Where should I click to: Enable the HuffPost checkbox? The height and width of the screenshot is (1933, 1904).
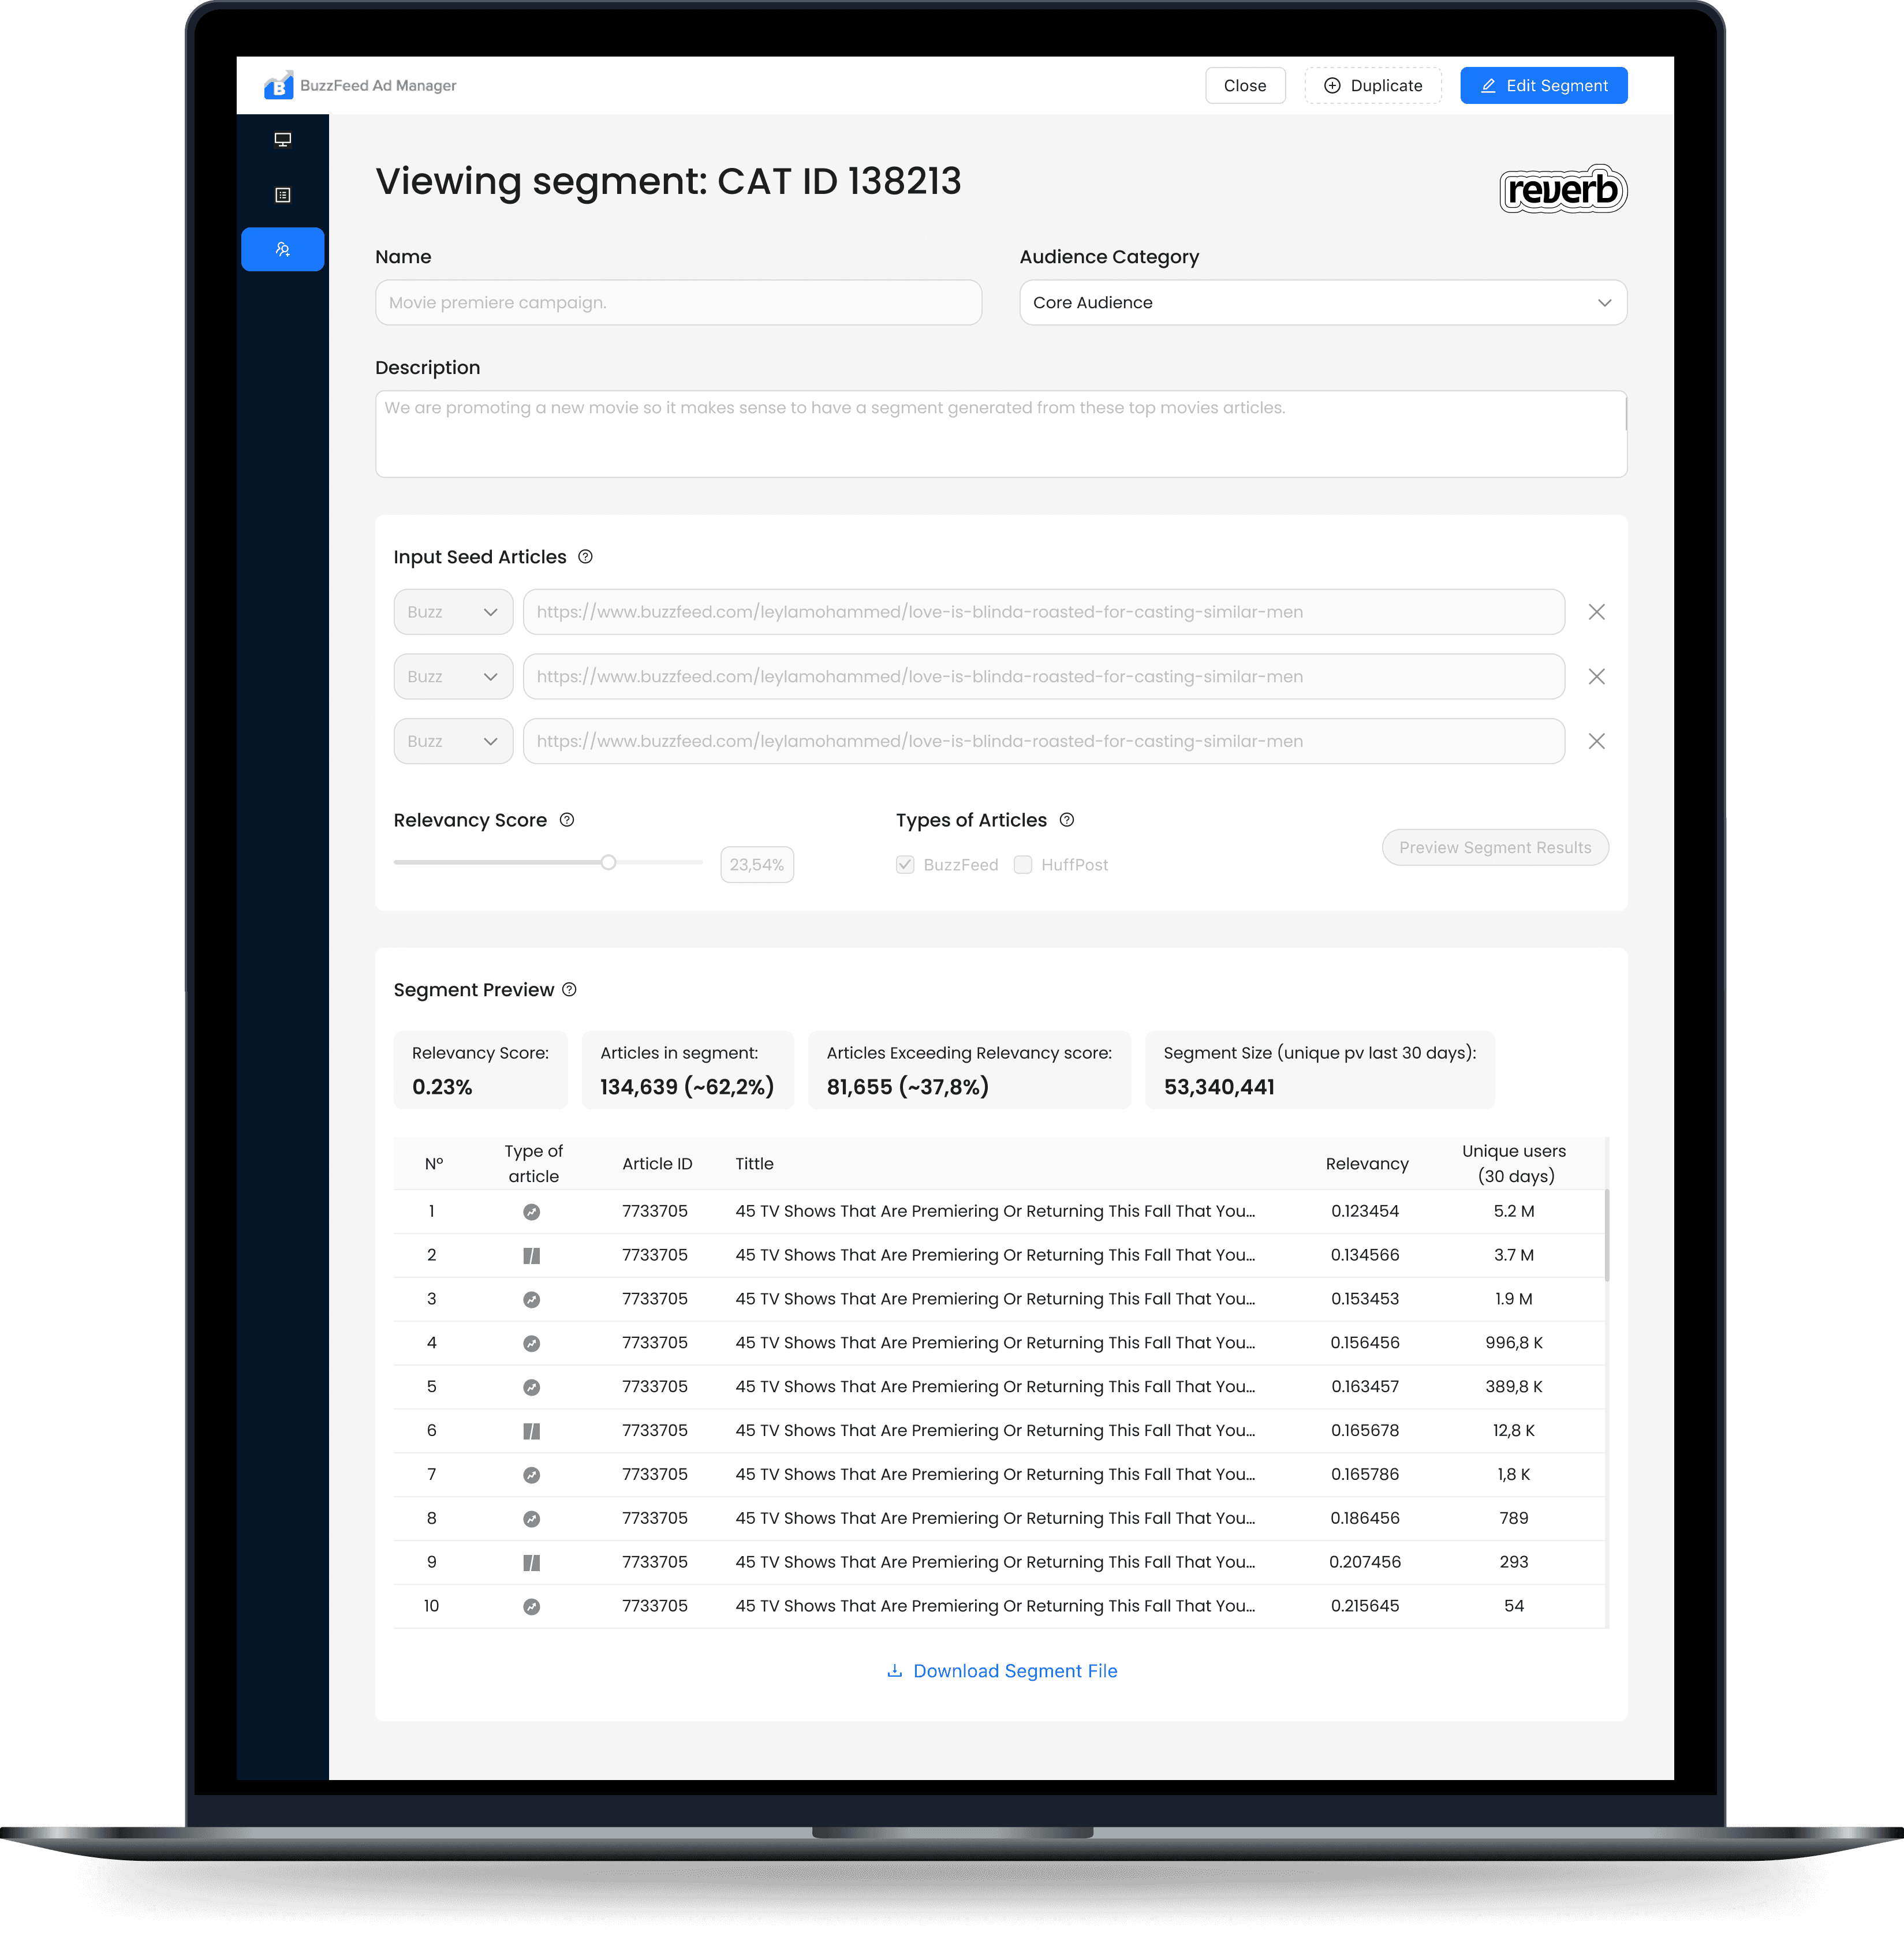point(1022,865)
